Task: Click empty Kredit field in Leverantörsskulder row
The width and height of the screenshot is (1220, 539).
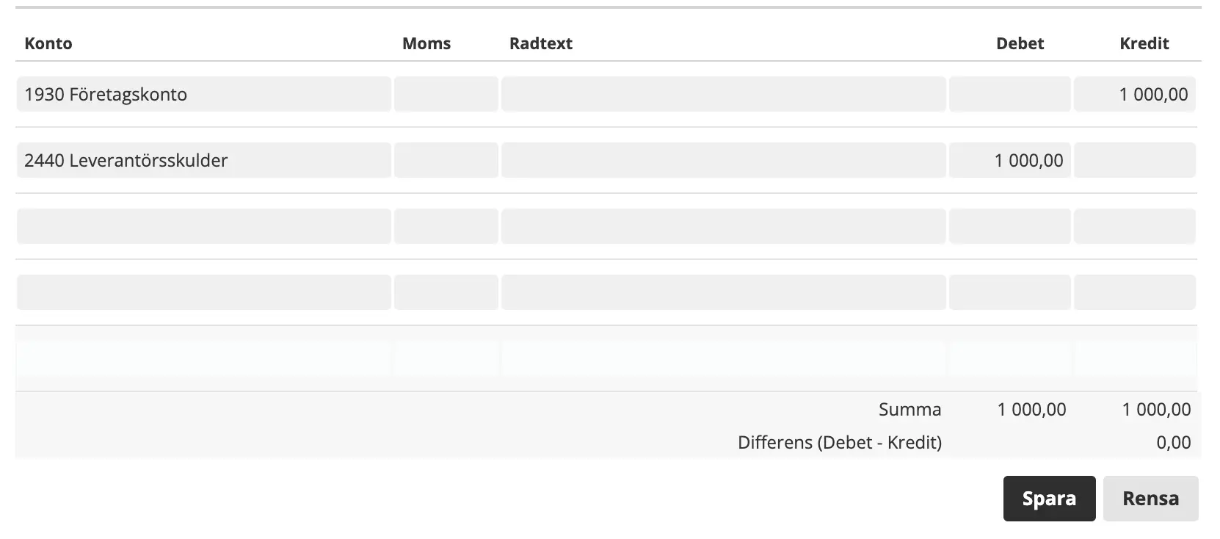Action: coord(1134,160)
